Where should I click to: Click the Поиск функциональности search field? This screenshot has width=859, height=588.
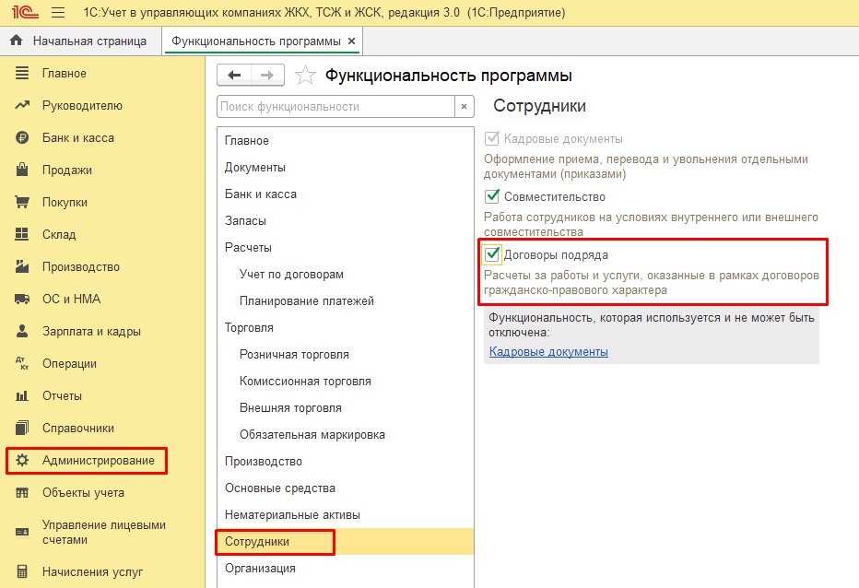[335, 107]
